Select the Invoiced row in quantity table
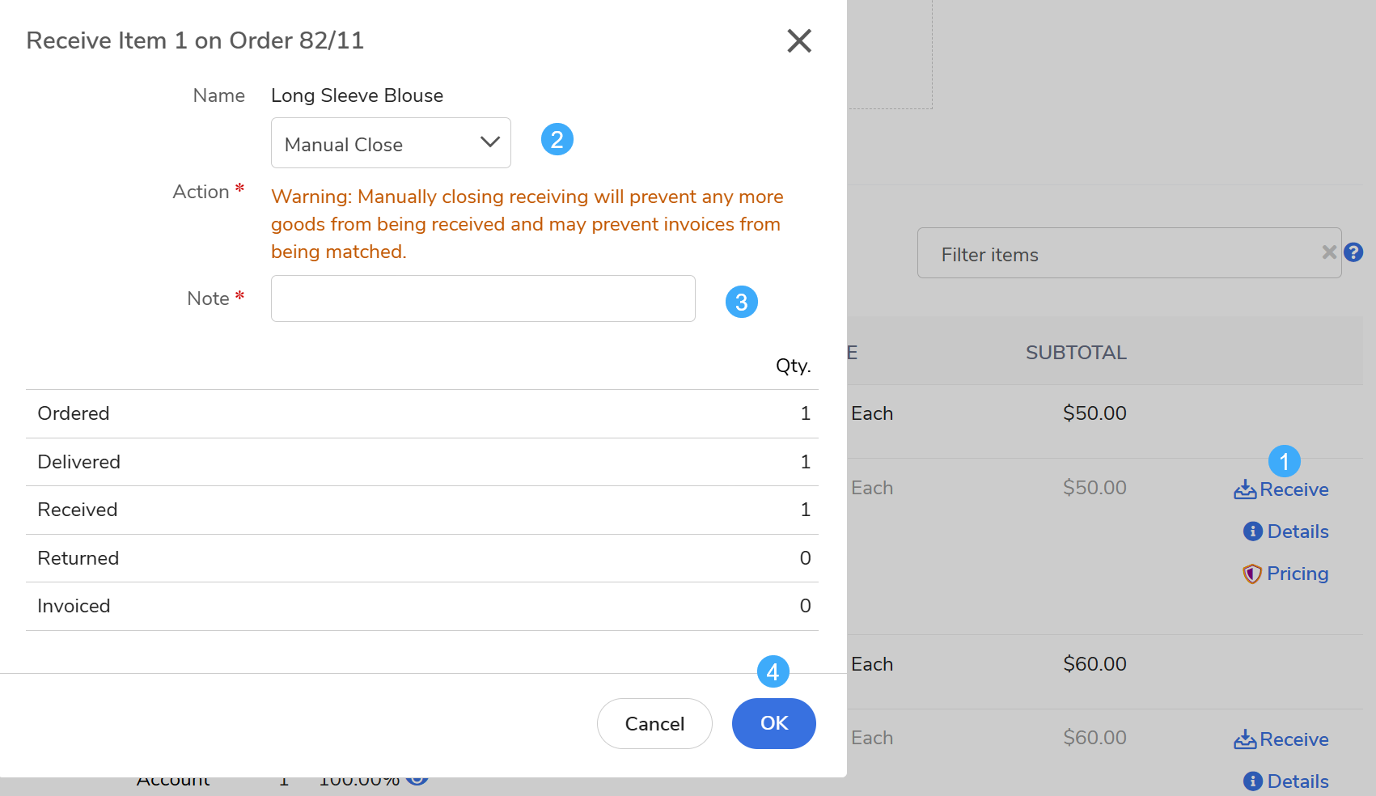 click(421, 606)
